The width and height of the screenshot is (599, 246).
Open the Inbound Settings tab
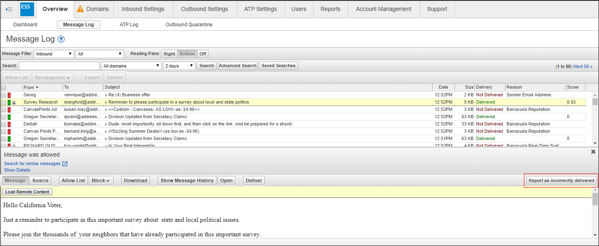tap(143, 9)
